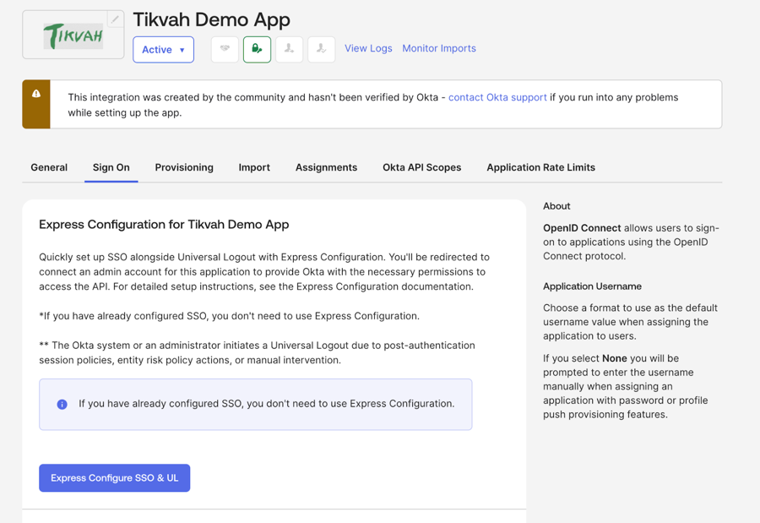This screenshot has height=523, width=760.
Task: Click the Express Configure SSO & UL button
Action: pyautogui.click(x=114, y=477)
